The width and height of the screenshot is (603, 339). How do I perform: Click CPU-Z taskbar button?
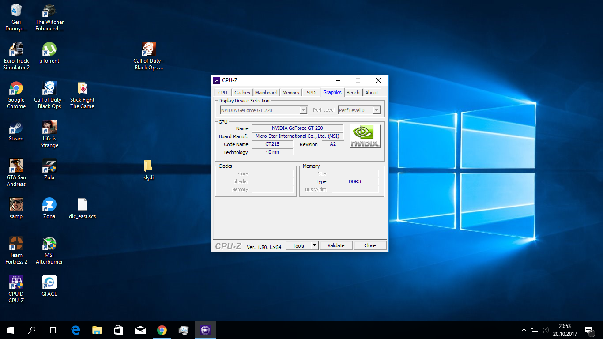click(205, 330)
